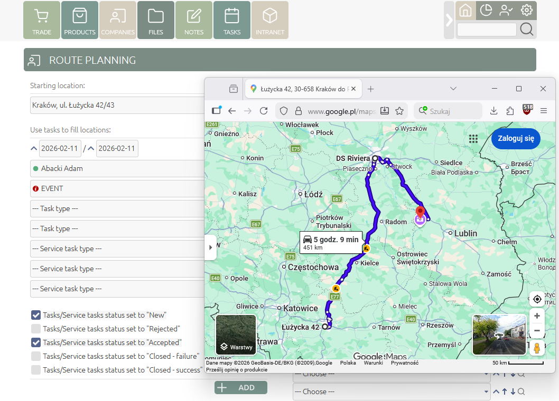The height and width of the screenshot is (401, 559).
Task: Go to the Companies module
Action: coord(118,20)
